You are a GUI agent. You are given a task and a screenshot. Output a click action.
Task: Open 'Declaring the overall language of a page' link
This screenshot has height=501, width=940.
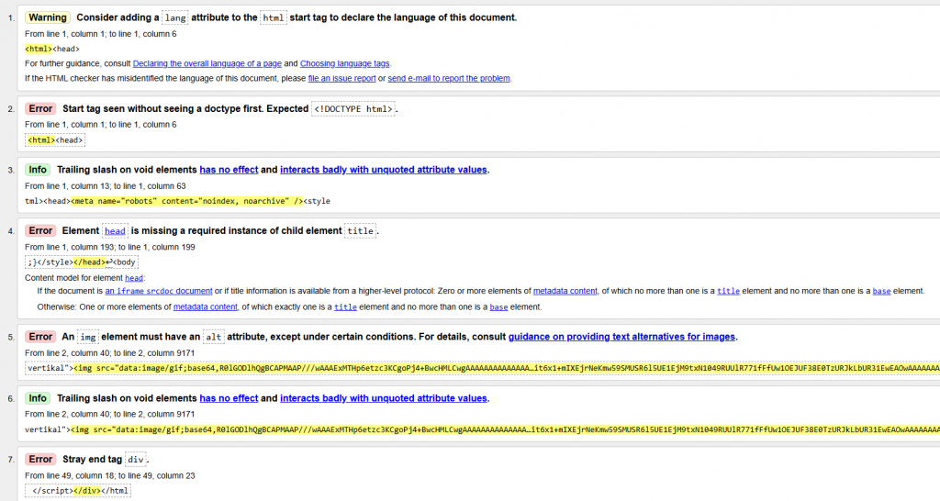207,63
